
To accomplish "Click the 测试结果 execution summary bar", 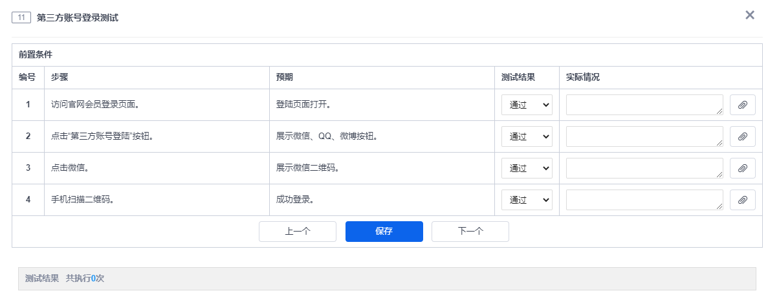I will (386, 279).
